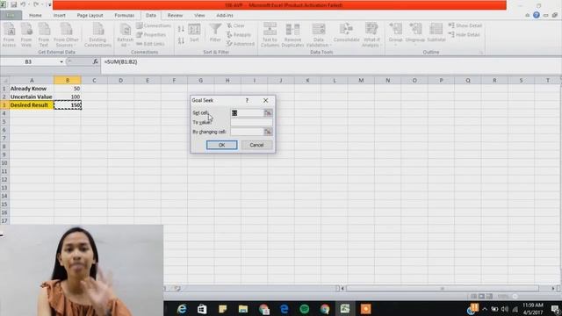The image size is (562, 316).
Task: Click the Subtotal icon
Action: coord(436,33)
